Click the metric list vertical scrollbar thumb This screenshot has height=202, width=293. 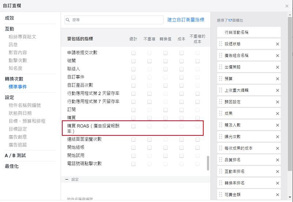[208, 163]
